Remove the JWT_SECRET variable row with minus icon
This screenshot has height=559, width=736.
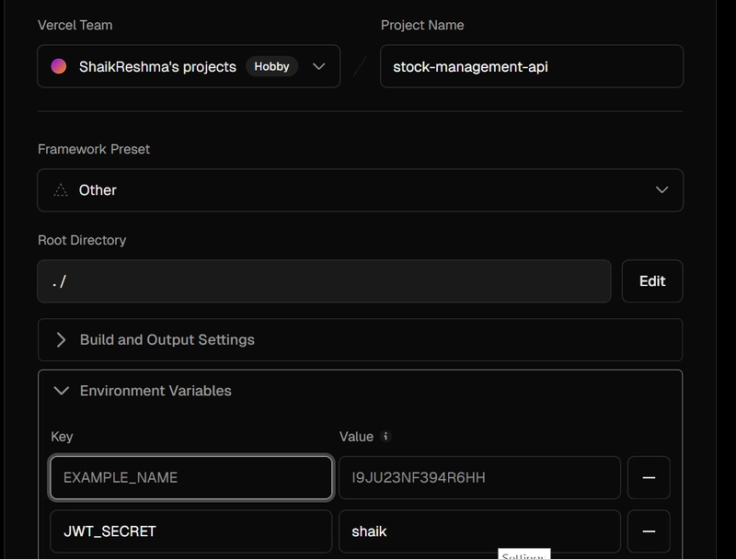tap(649, 531)
